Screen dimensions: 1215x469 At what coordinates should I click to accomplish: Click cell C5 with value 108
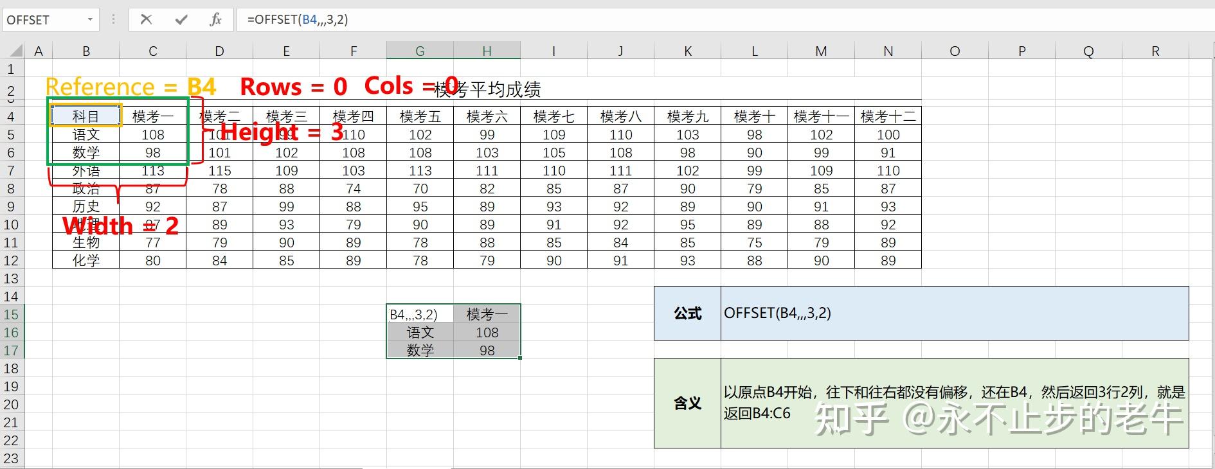(152, 134)
